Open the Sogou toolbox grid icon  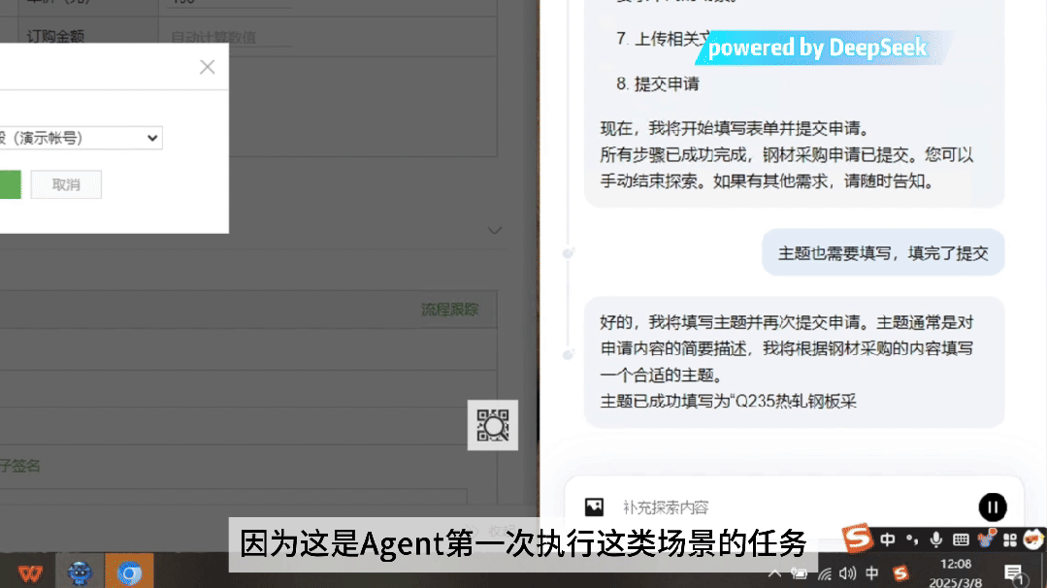pyautogui.click(x=1009, y=539)
